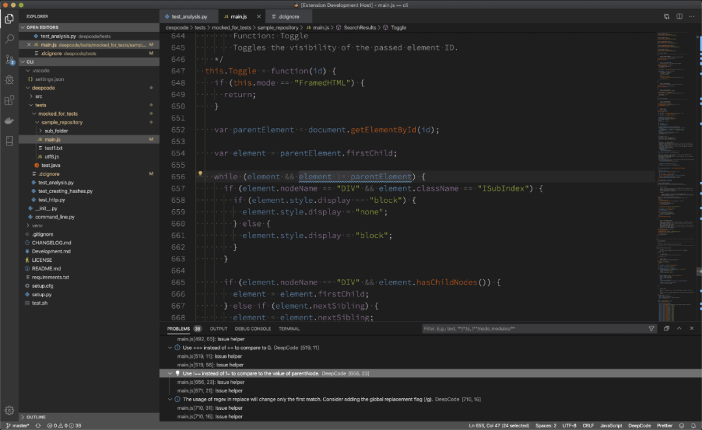Open the Extensions view

coord(9,100)
